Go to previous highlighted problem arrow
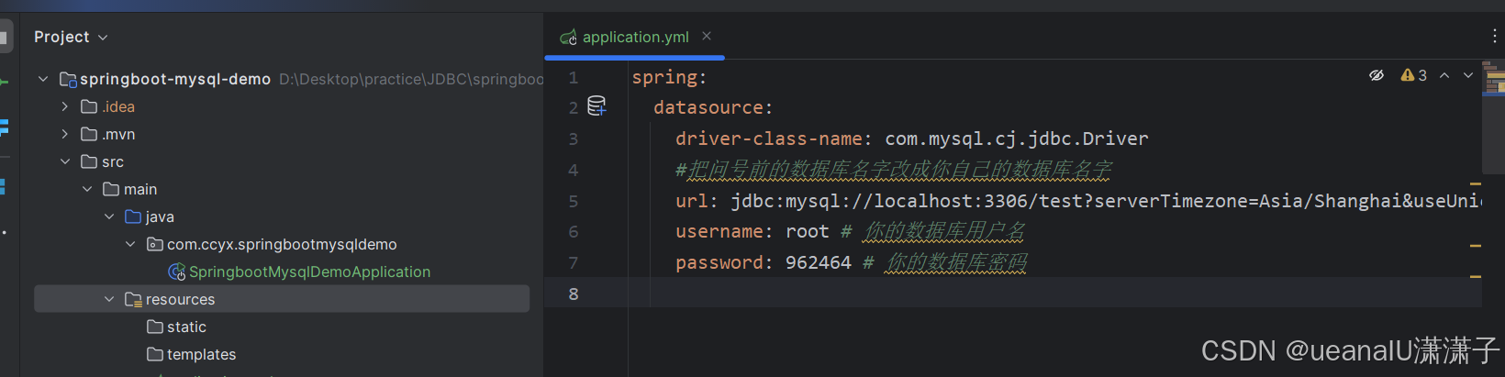The height and width of the screenshot is (377, 1505). (1444, 75)
